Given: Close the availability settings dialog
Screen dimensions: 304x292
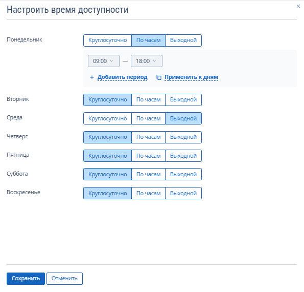Looking at the screenshot, I should 298,7.
